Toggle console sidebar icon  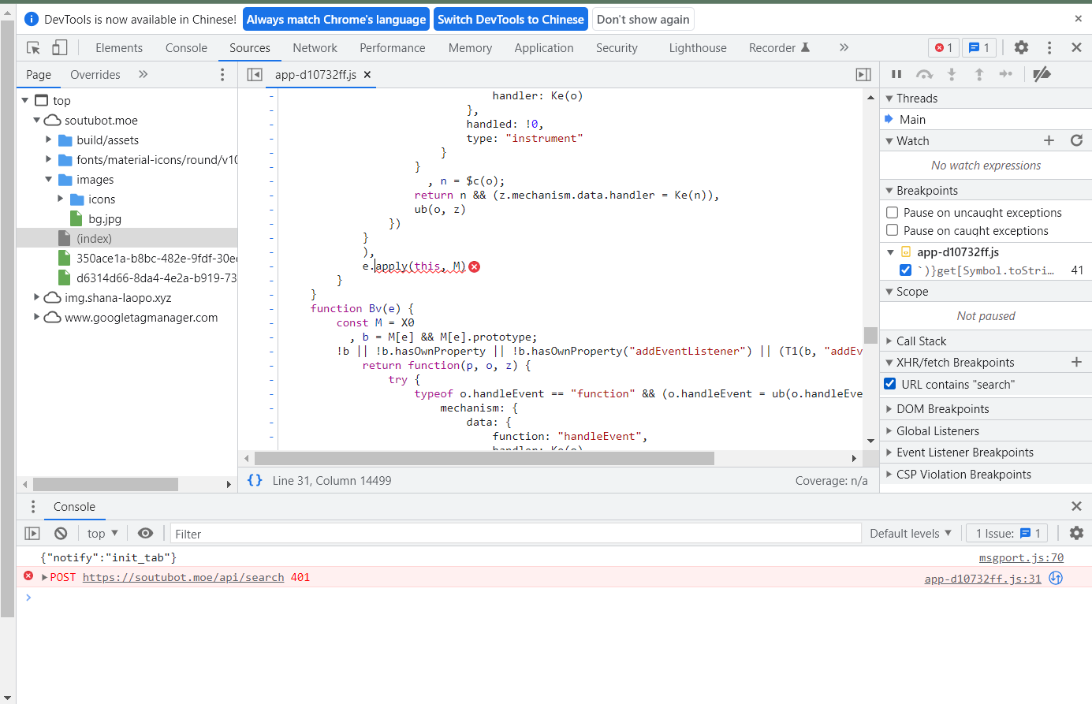point(32,534)
